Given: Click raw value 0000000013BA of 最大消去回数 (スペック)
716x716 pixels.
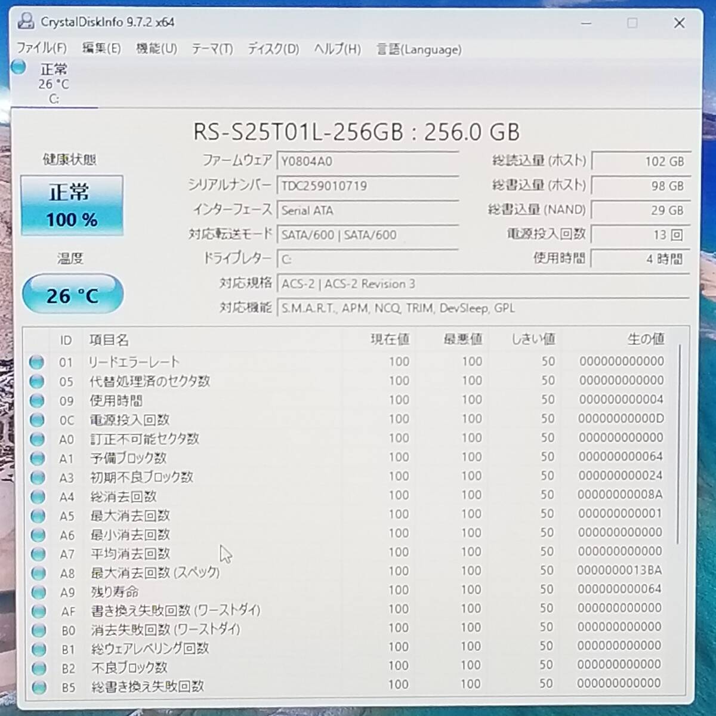Looking at the screenshot, I should (619, 570).
